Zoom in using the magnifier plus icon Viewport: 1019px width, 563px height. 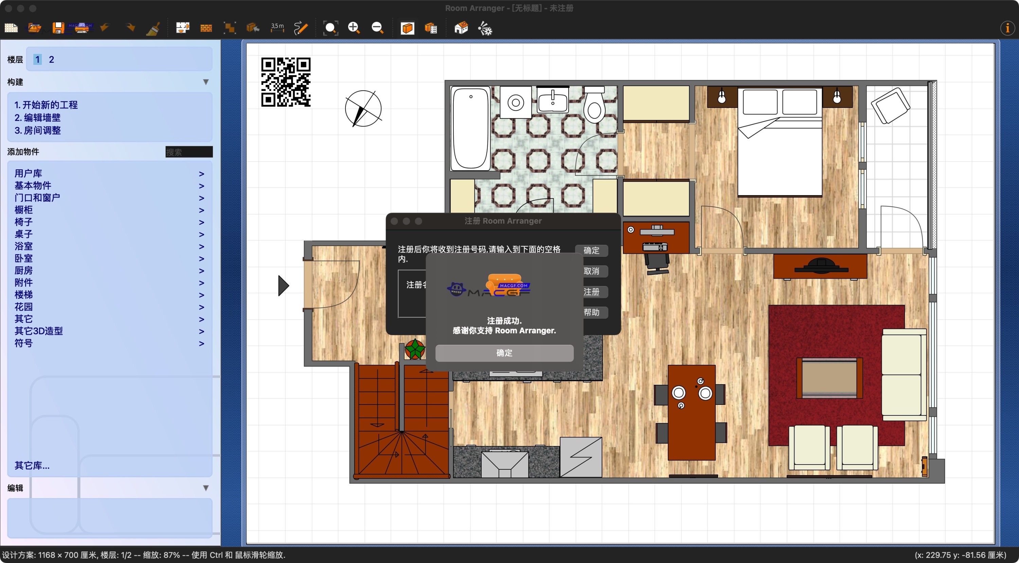click(x=354, y=27)
